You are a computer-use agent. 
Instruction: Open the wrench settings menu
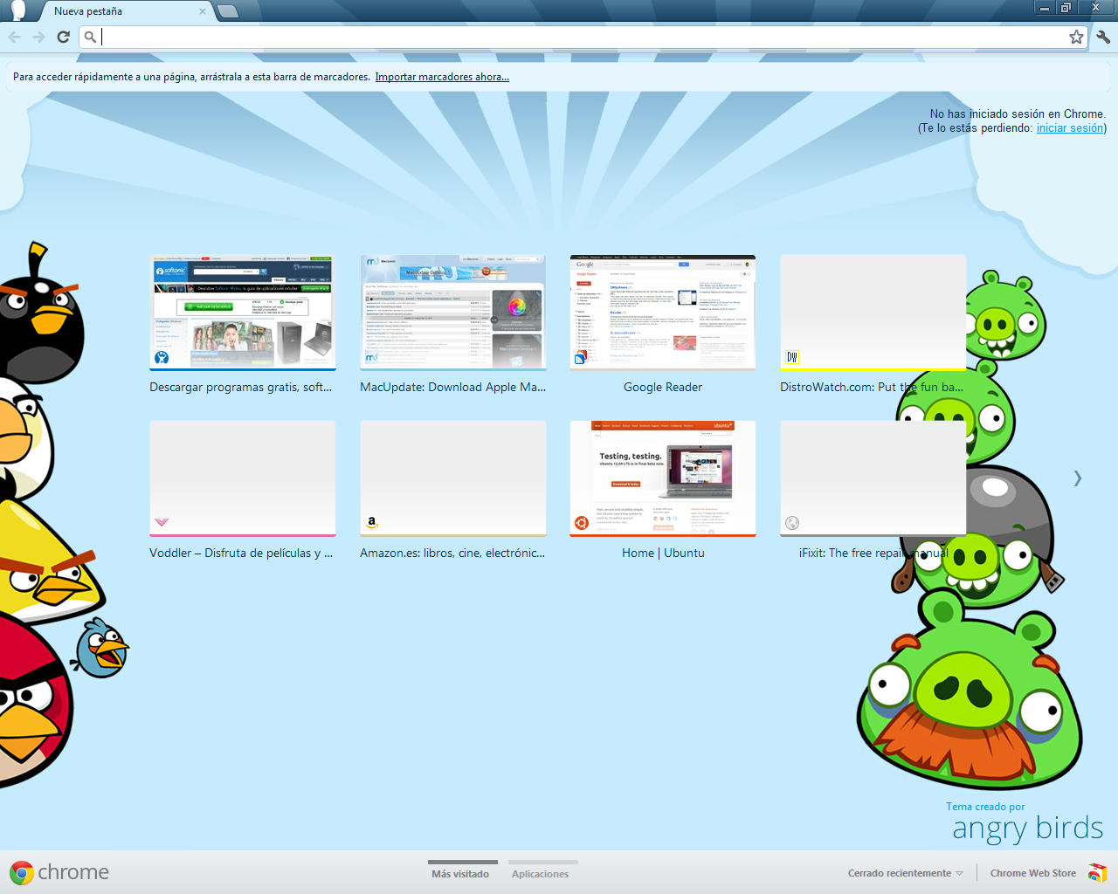1103,37
